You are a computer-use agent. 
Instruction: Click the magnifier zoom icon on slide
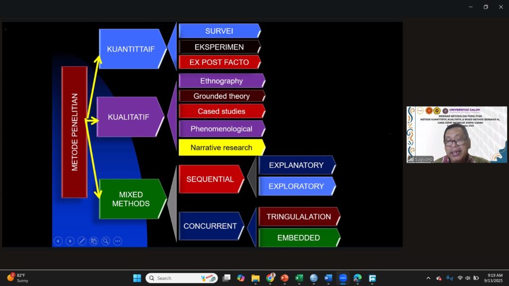pyautogui.click(x=105, y=241)
